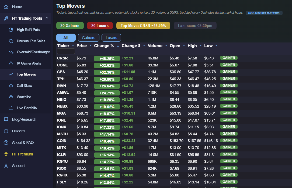The width and height of the screenshot is (292, 188).
Task: Click the Discord icon in sidebar
Action: (5, 131)
